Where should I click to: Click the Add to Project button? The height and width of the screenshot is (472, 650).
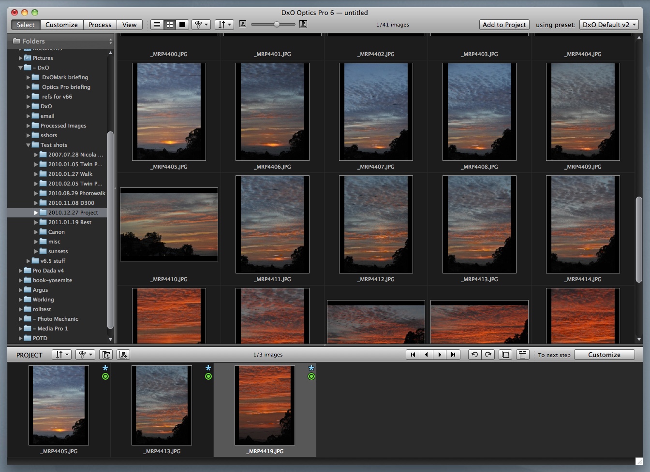pos(504,25)
